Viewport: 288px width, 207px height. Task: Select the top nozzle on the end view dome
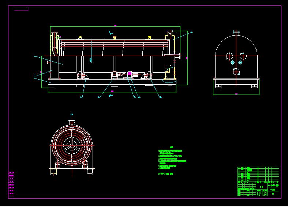point(236,33)
